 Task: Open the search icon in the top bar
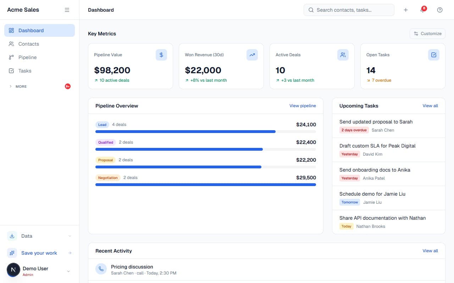311,10
